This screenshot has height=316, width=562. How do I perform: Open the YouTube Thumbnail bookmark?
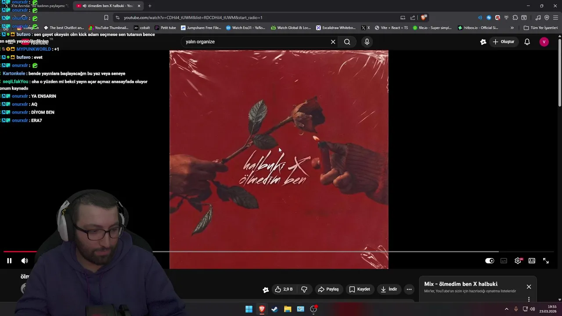108,28
